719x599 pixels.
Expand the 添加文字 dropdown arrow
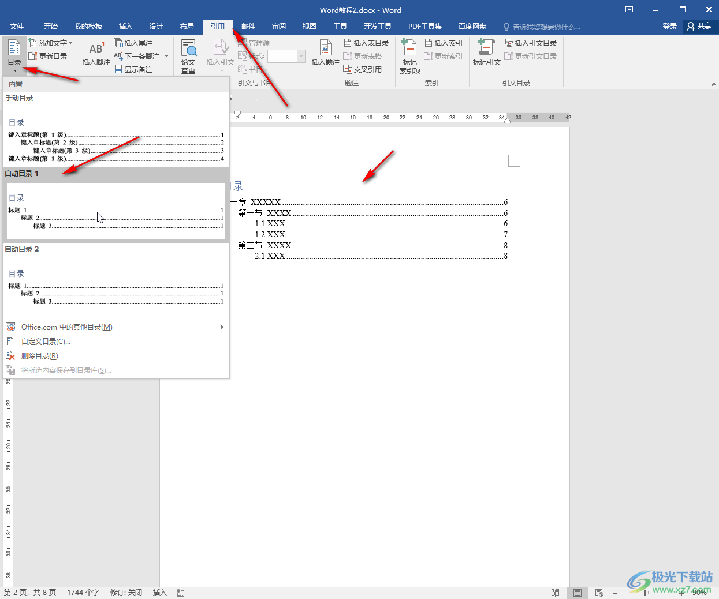click(71, 43)
